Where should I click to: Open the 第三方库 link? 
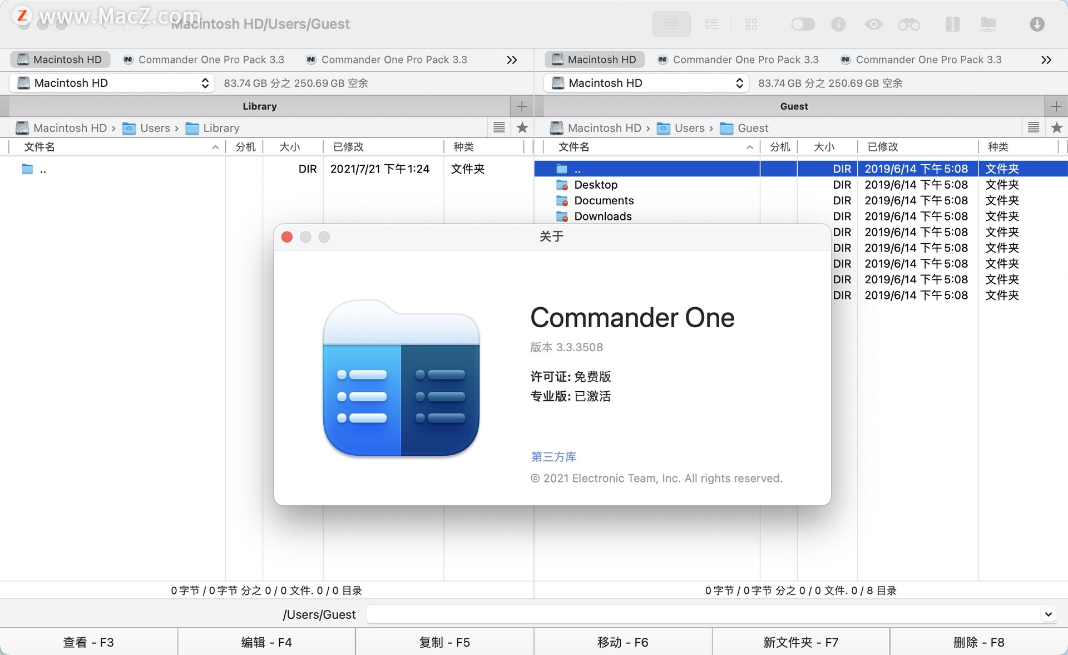tap(553, 457)
